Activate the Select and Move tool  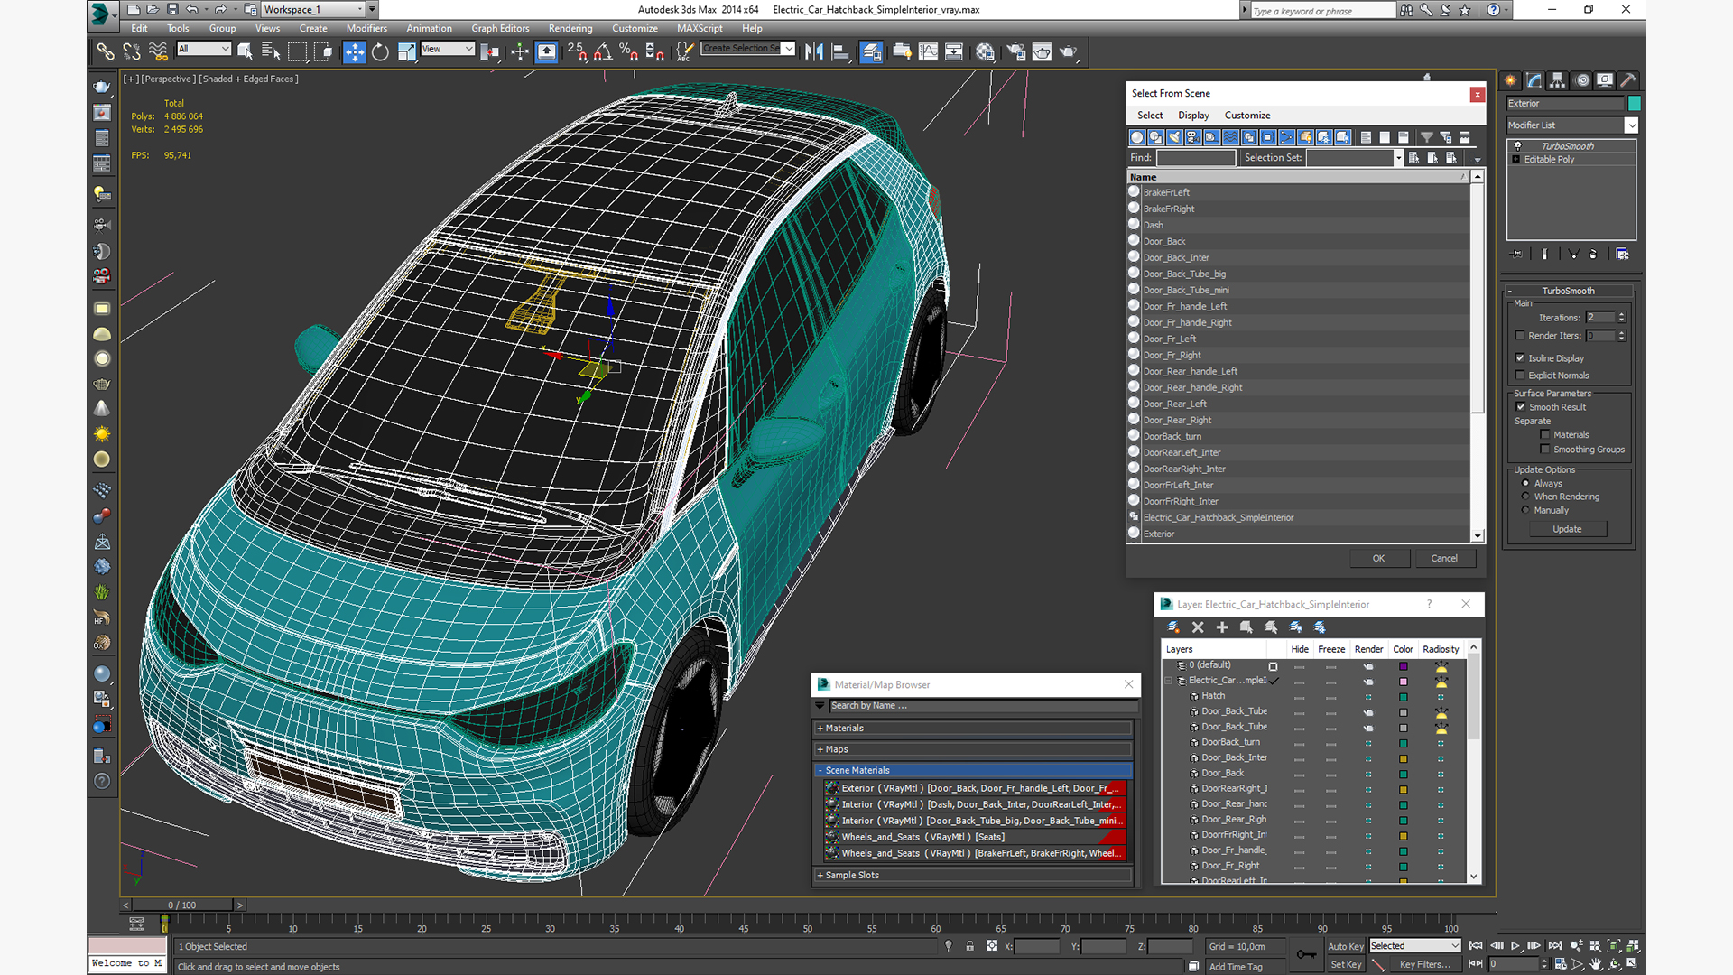click(355, 51)
